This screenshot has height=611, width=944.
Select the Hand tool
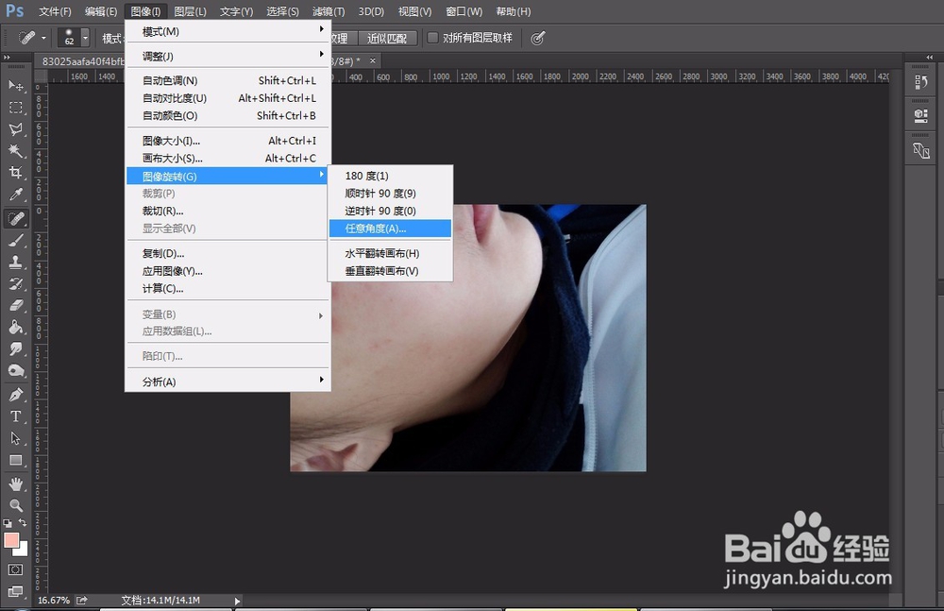click(x=16, y=484)
